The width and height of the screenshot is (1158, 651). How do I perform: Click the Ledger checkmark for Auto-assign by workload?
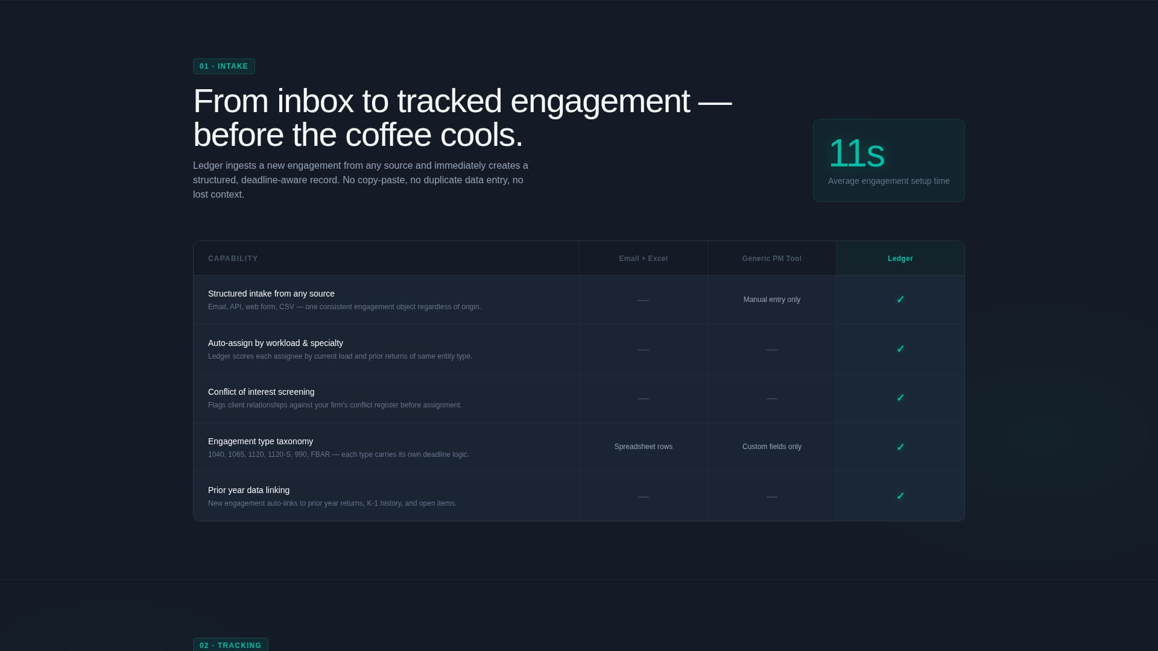[x=900, y=349]
